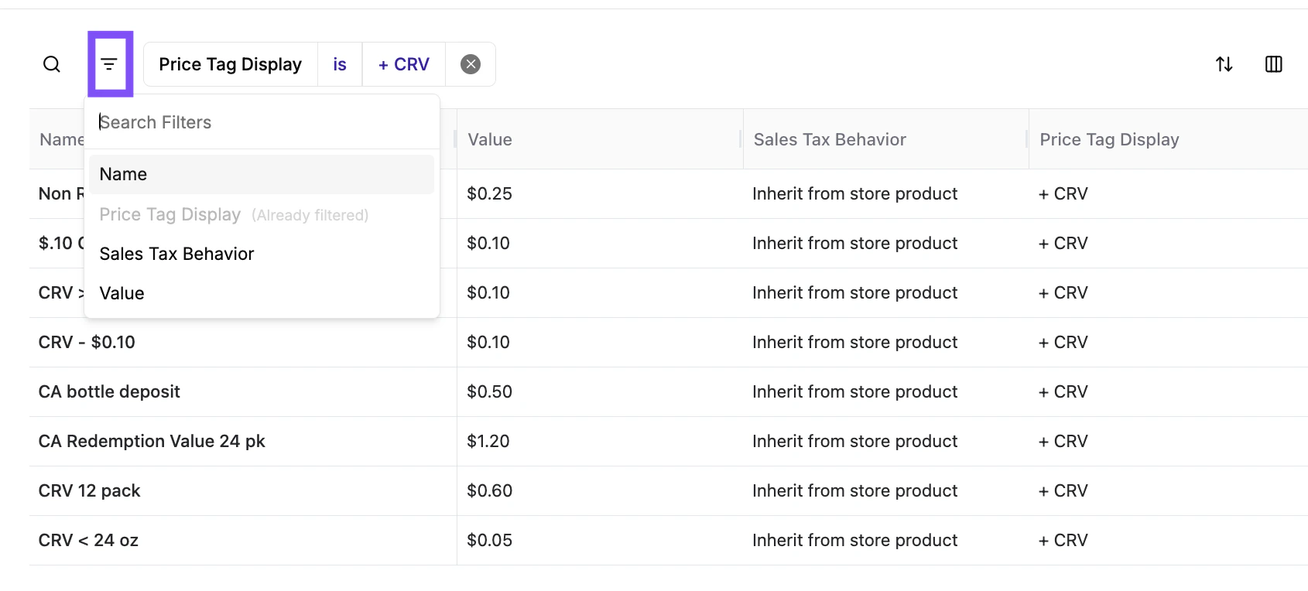Open the CRV < 24 oz row

click(x=88, y=541)
